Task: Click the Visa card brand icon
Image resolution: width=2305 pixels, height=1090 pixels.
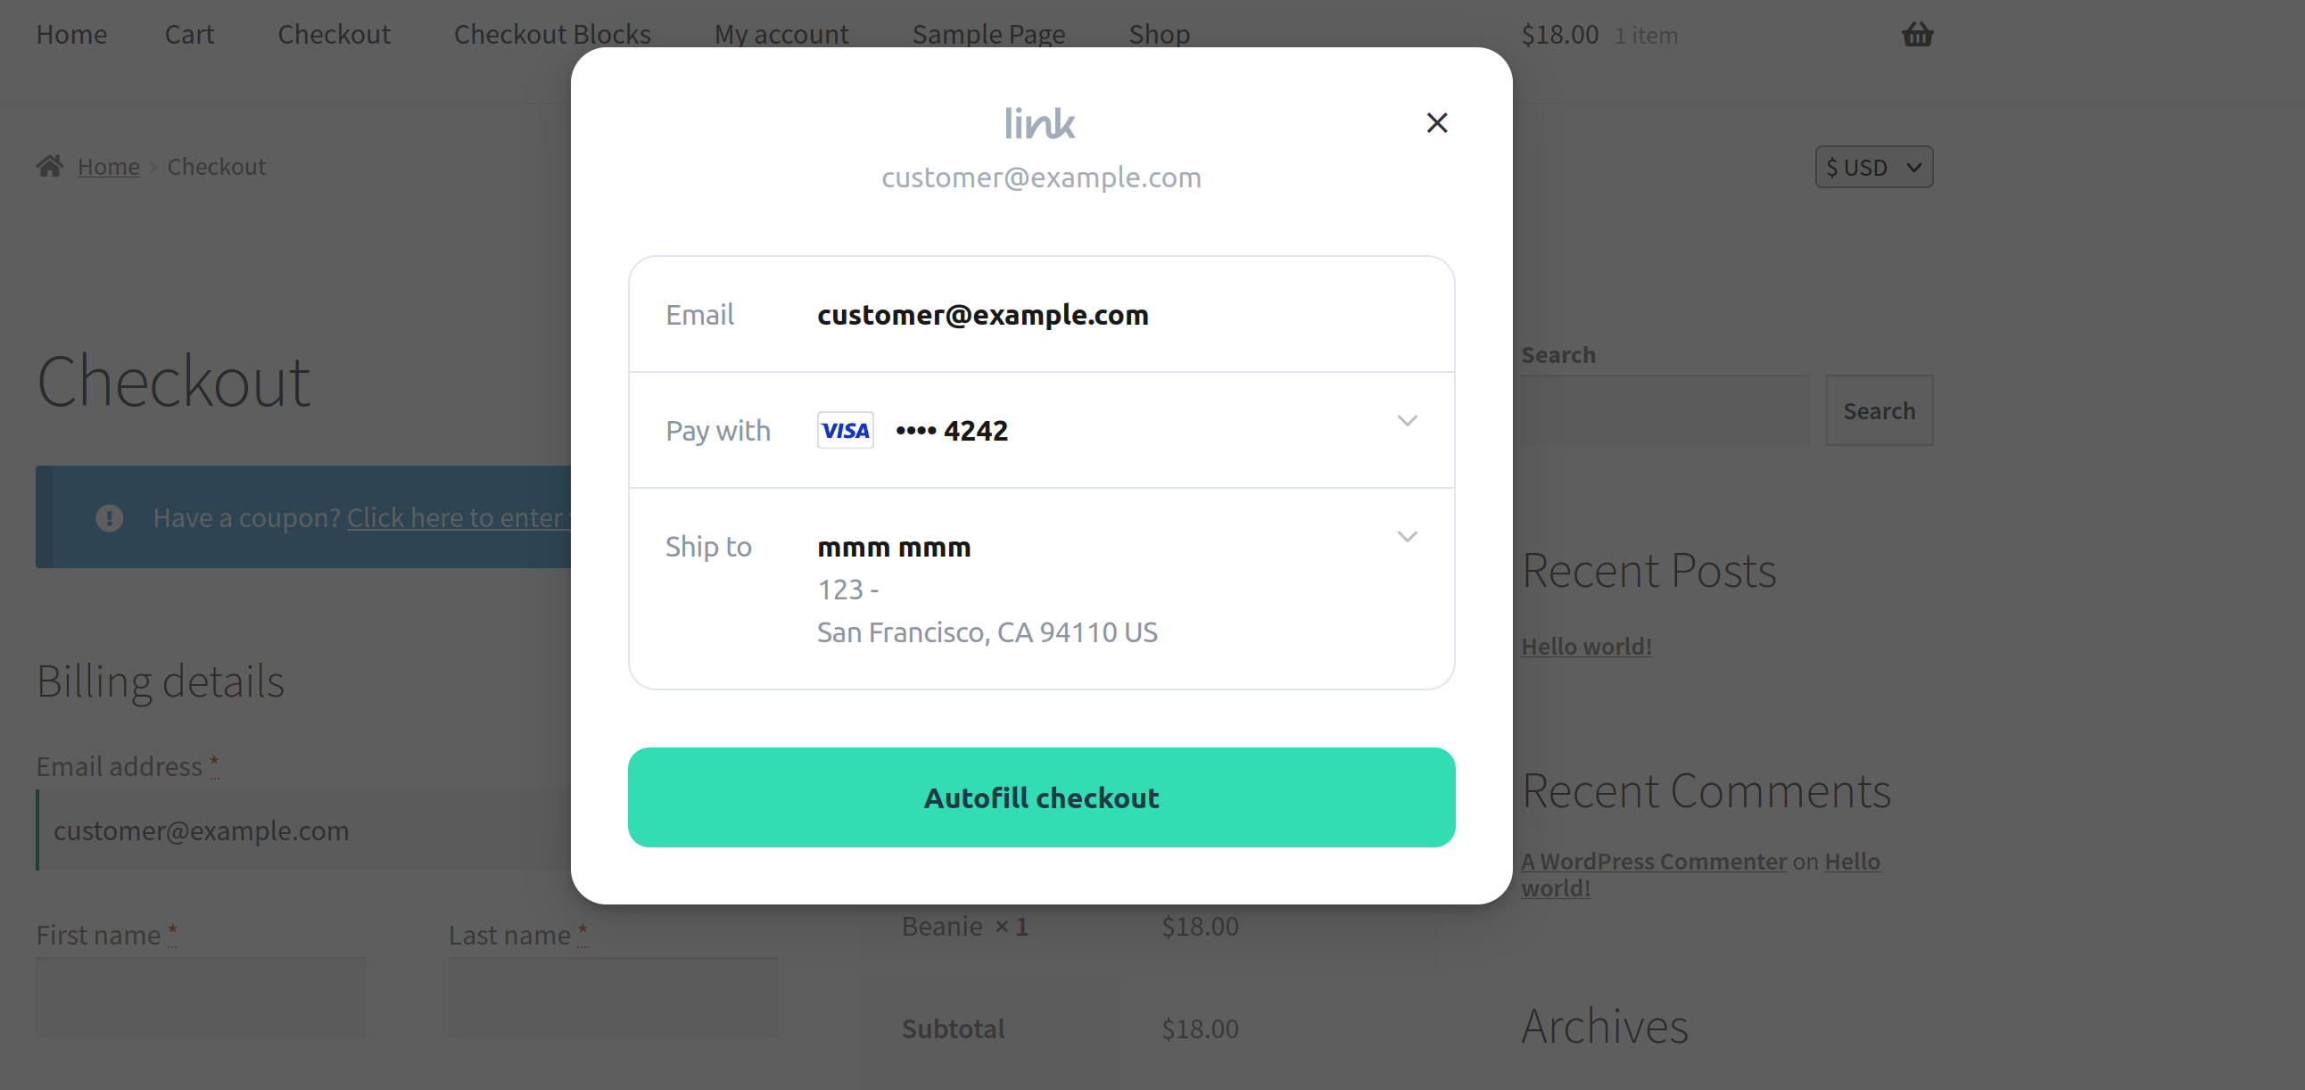Action: click(x=844, y=430)
